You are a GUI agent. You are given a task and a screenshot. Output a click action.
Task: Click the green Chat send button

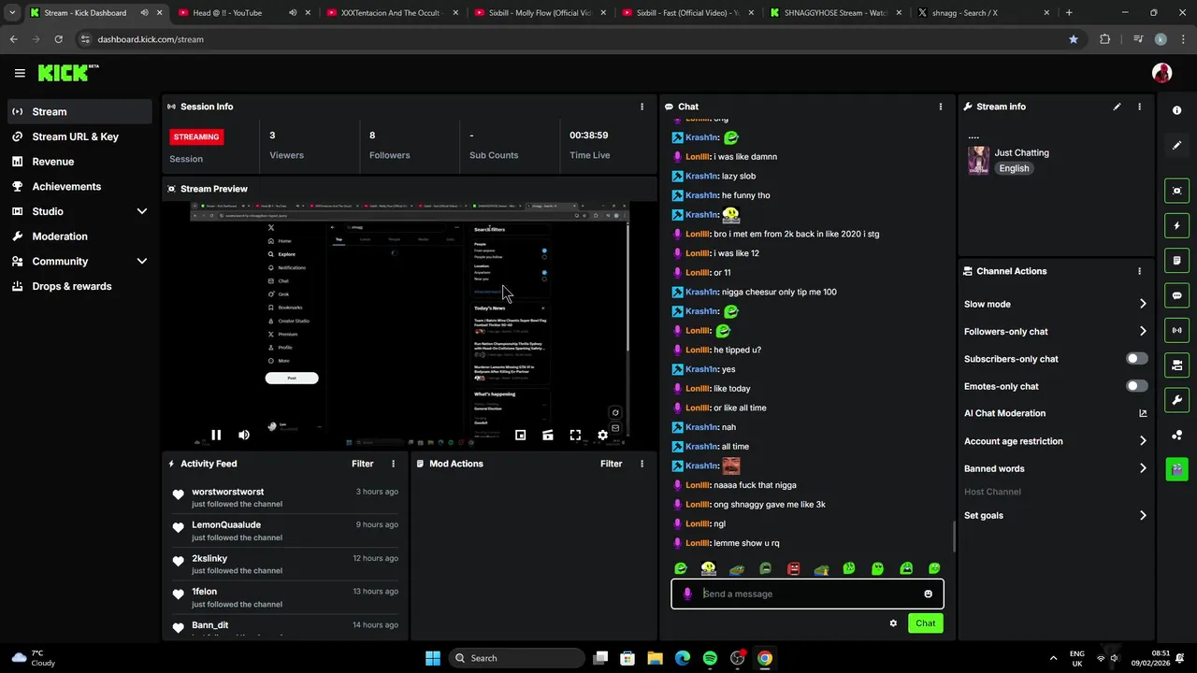925,623
